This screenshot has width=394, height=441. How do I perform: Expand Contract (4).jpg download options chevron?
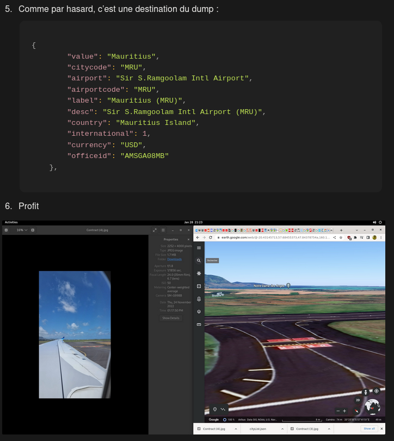pos(235,429)
